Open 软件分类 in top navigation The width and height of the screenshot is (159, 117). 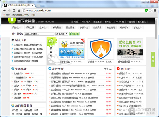[86, 22]
